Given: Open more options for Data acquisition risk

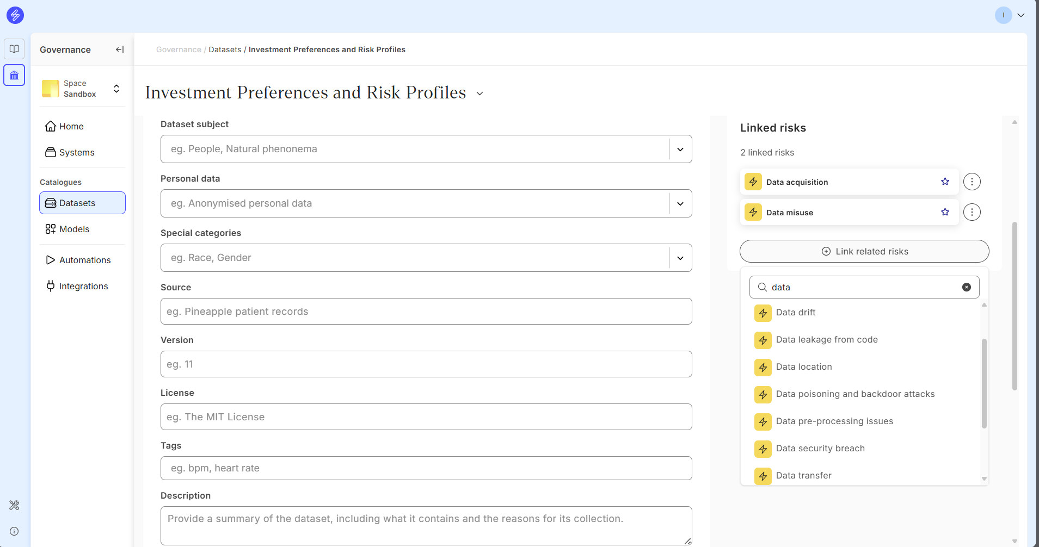Looking at the screenshot, I should 972,182.
